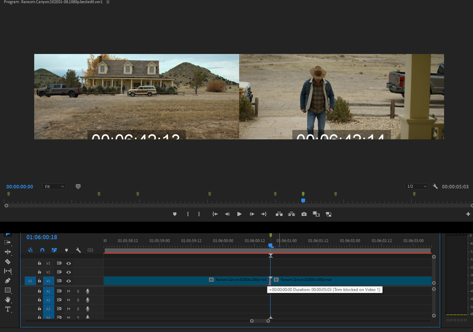Screen dimensions: 473x332
Task: Click the incoming frame showing the cowboy
Action: (341, 96)
